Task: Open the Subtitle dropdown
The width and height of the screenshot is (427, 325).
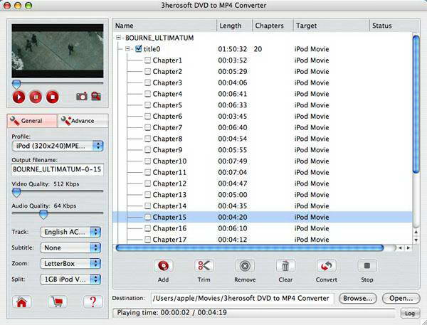Action: (x=70, y=247)
